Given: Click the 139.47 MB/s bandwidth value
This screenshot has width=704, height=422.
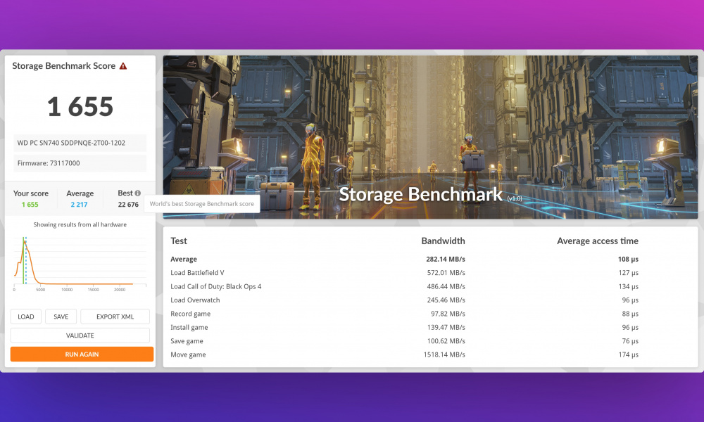Looking at the screenshot, I should point(446,327).
